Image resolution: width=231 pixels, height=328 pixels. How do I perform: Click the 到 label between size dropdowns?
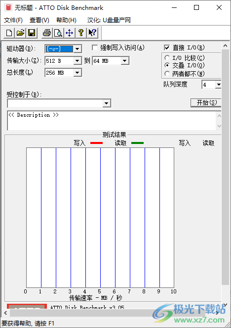87,61
